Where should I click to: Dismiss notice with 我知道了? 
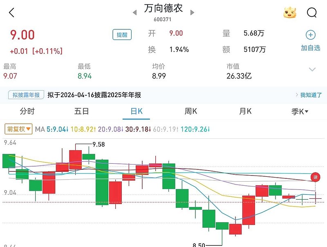[311, 95]
